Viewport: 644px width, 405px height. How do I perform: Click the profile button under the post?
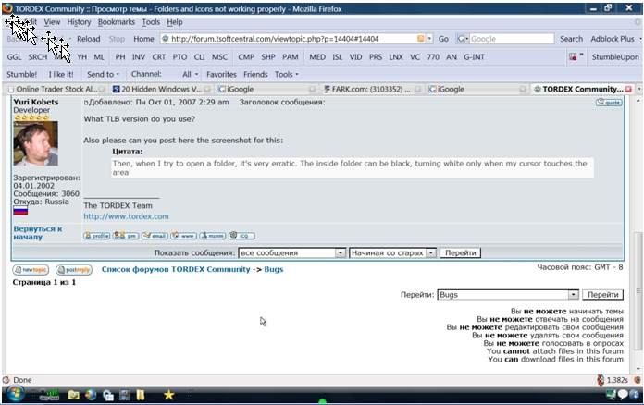(x=96, y=236)
